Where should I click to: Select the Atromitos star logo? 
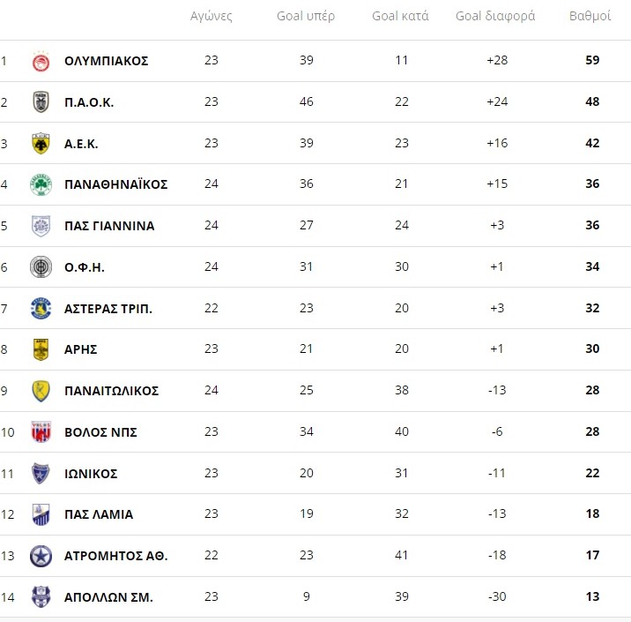(41, 556)
